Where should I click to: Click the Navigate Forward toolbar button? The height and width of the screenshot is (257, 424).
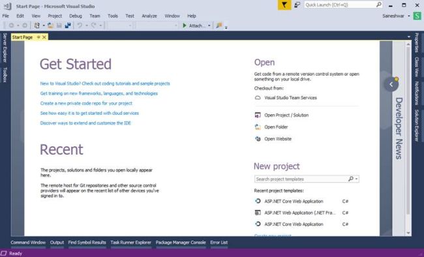(25, 25)
